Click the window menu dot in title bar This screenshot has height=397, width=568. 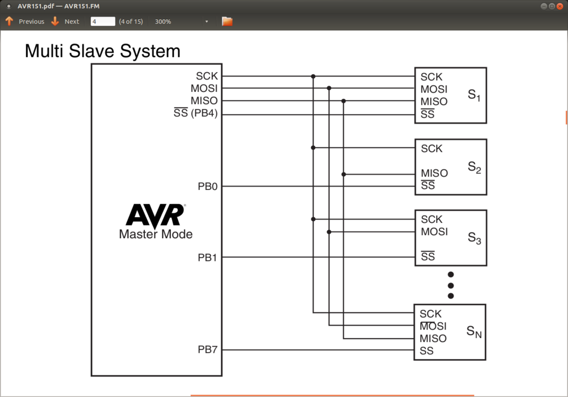pos(9,5)
